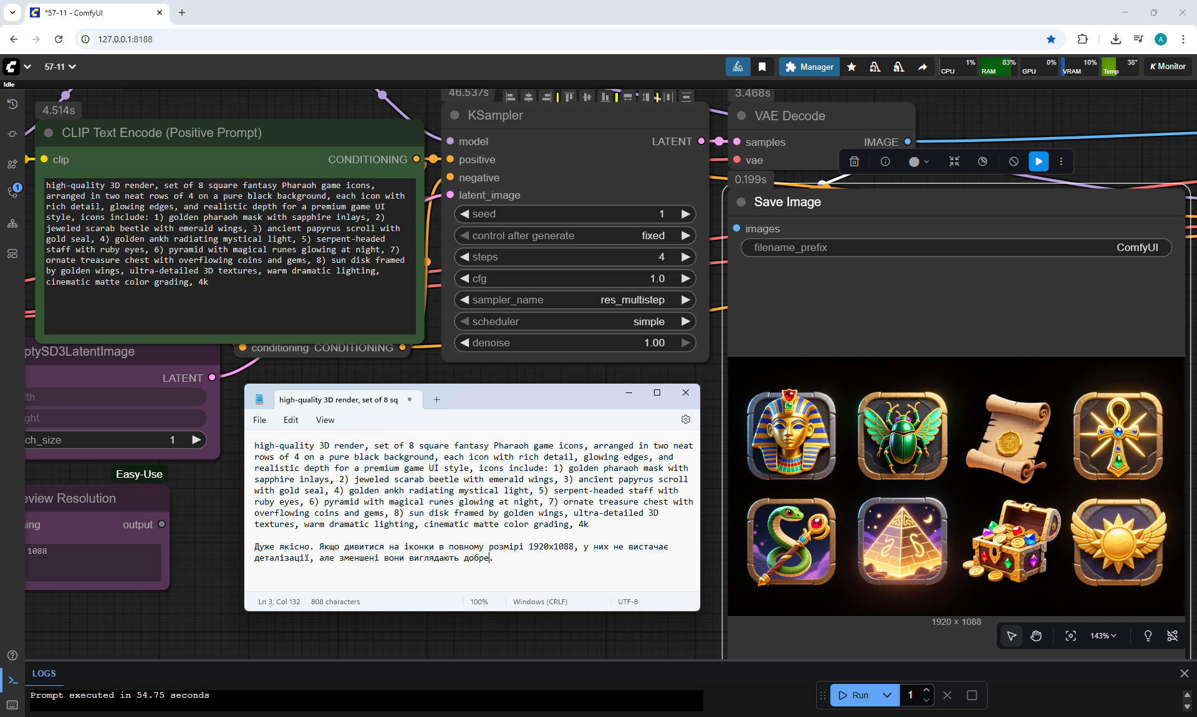Image resolution: width=1197 pixels, height=717 pixels.
Task: Open the View menu in Notepad
Action: (x=325, y=420)
